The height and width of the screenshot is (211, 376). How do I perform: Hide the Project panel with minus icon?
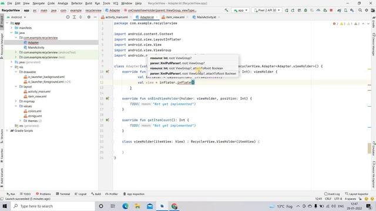click(x=95, y=17)
